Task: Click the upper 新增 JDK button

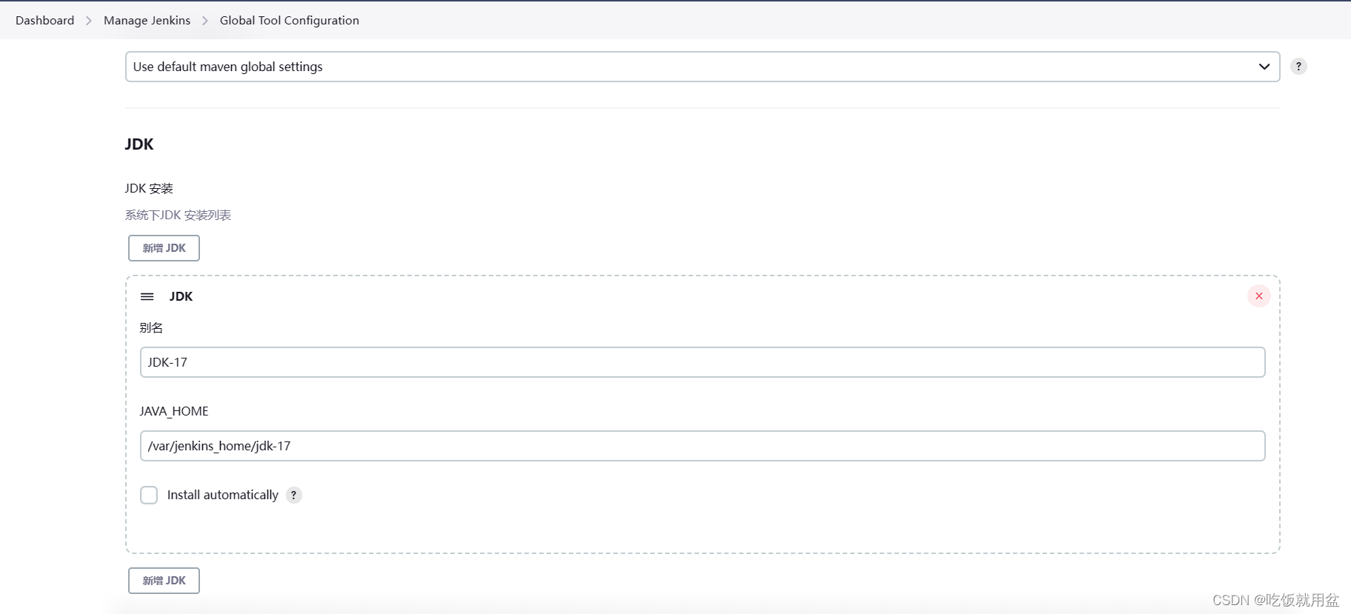Action: click(x=164, y=247)
